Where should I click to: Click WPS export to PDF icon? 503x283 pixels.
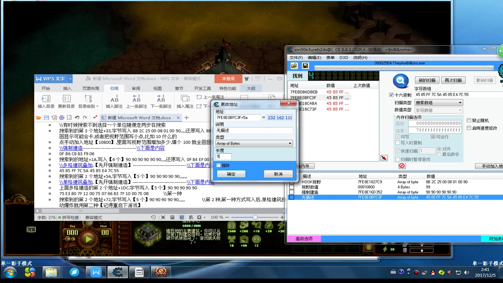tap(54, 118)
